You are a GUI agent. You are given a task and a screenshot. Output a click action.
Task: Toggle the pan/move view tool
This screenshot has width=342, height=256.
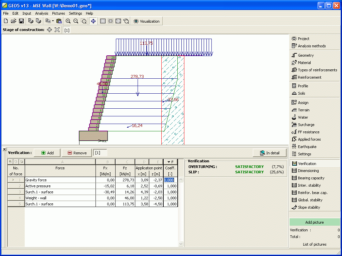(93, 21)
